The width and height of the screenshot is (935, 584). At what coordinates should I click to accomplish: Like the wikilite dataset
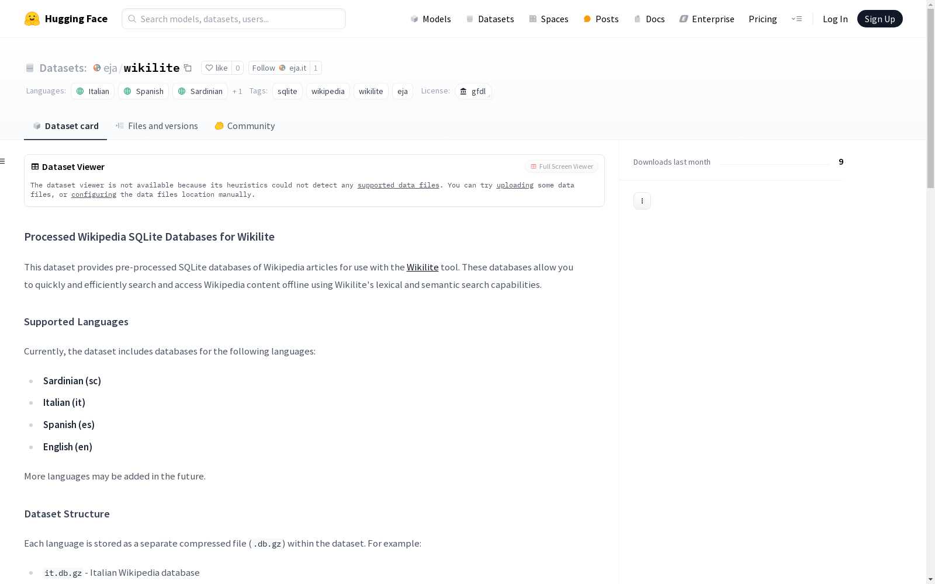pyautogui.click(x=216, y=68)
